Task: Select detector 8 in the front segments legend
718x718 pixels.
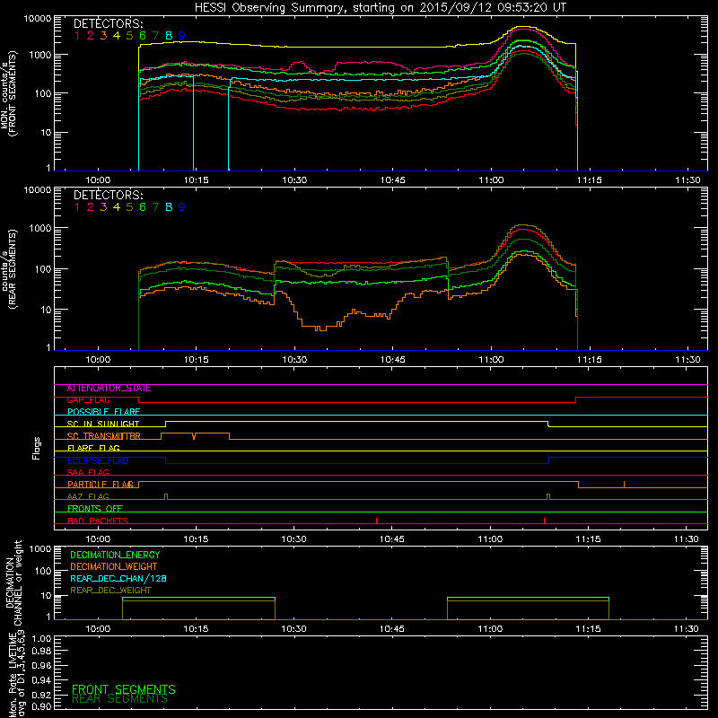Action: 169,36
